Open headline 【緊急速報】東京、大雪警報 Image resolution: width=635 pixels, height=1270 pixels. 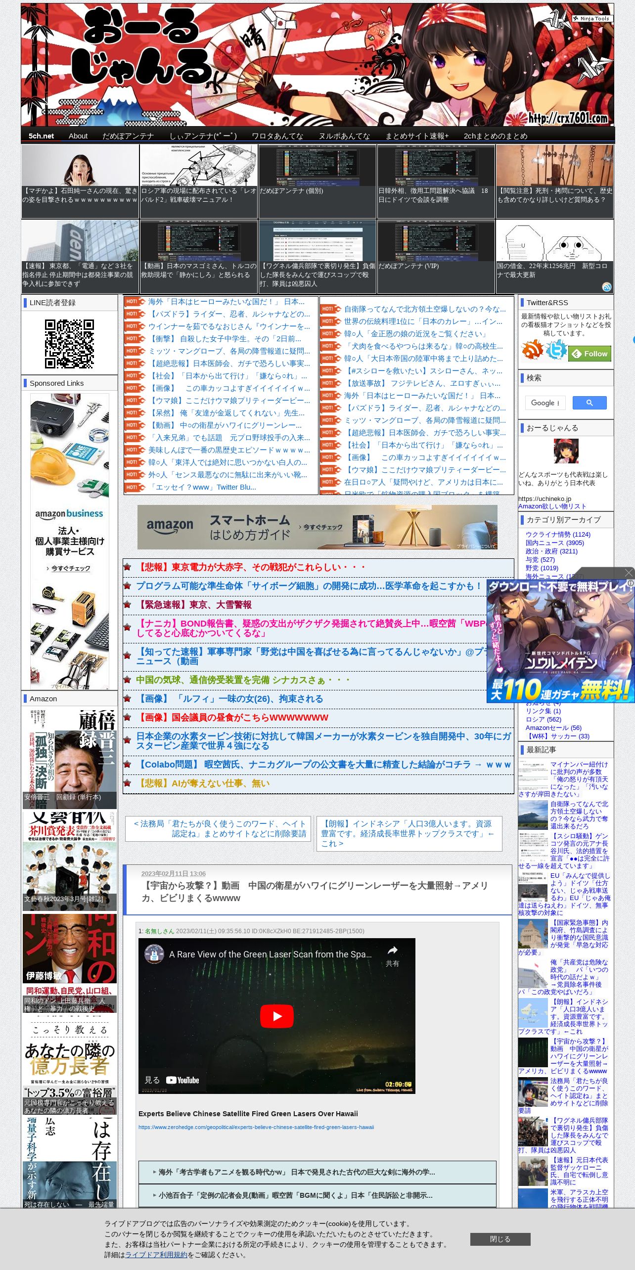click(194, 605)
